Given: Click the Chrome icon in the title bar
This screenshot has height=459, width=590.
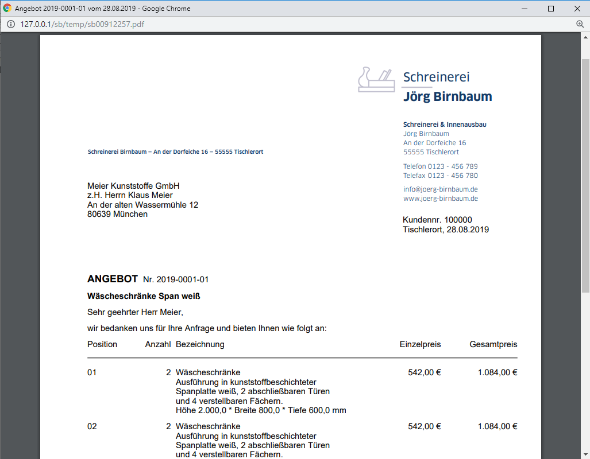Looking at the screenshot, I should (x=7, y=9).
